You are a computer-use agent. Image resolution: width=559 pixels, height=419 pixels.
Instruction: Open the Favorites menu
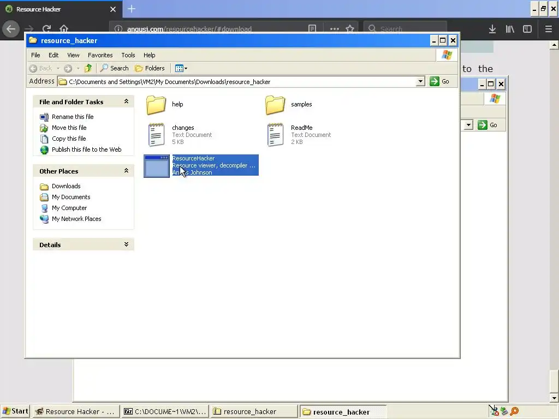(x=100, y=55)
